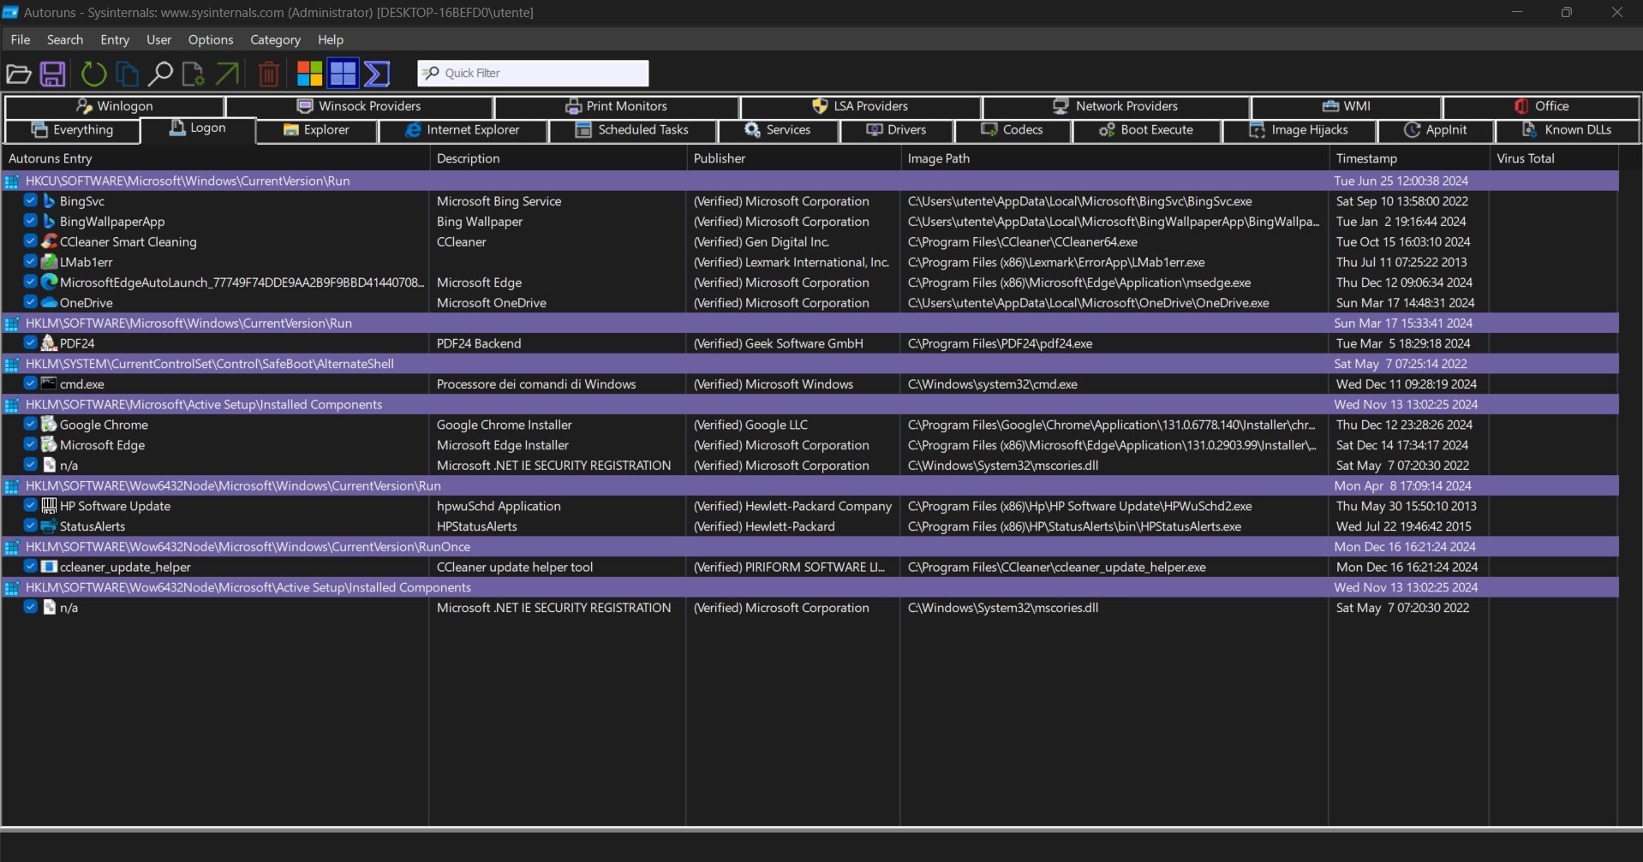Open the Entry menu
Screen dimensions: 1643x862
pos(114,39)
